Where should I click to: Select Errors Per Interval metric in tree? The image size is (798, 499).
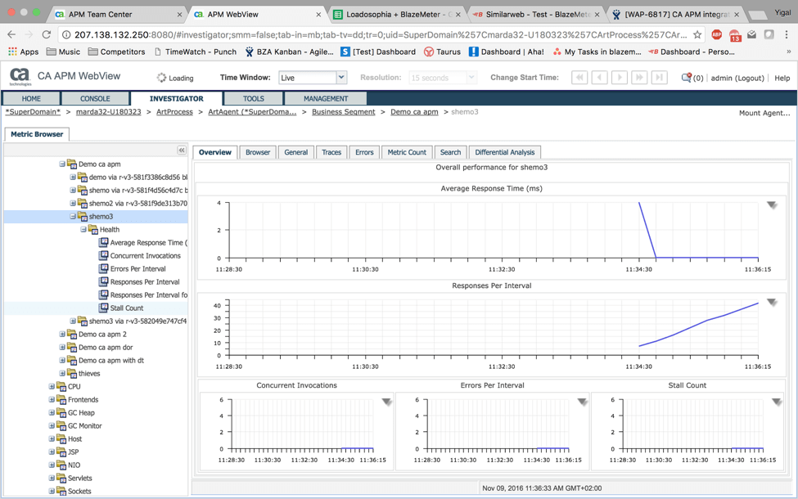click(x=138, y=268)
